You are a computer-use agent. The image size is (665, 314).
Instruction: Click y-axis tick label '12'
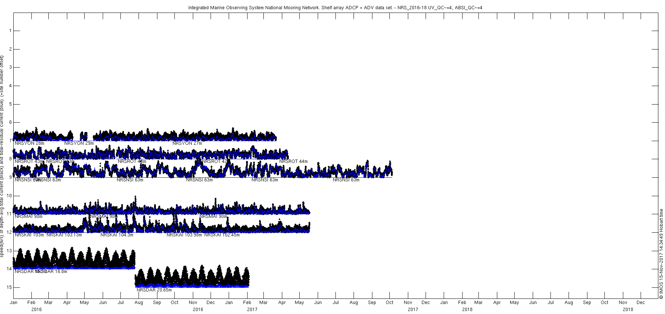tap(10, 232)
